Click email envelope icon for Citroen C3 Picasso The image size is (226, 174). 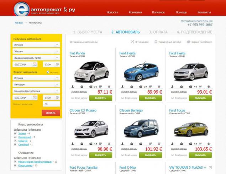pyautogui.click(x=73, y=155)
